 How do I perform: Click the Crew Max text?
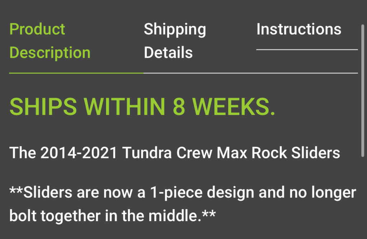coord(212,153)
